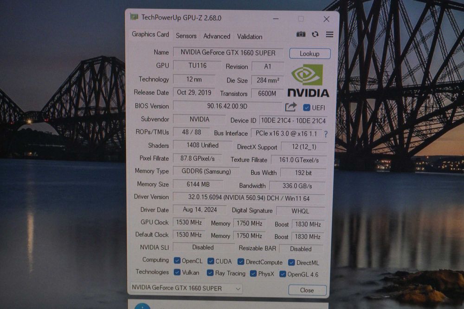464x309 pixels.
Task: Toggle the OpenGL 4.6 checkbox
Action: pos(283,274)
